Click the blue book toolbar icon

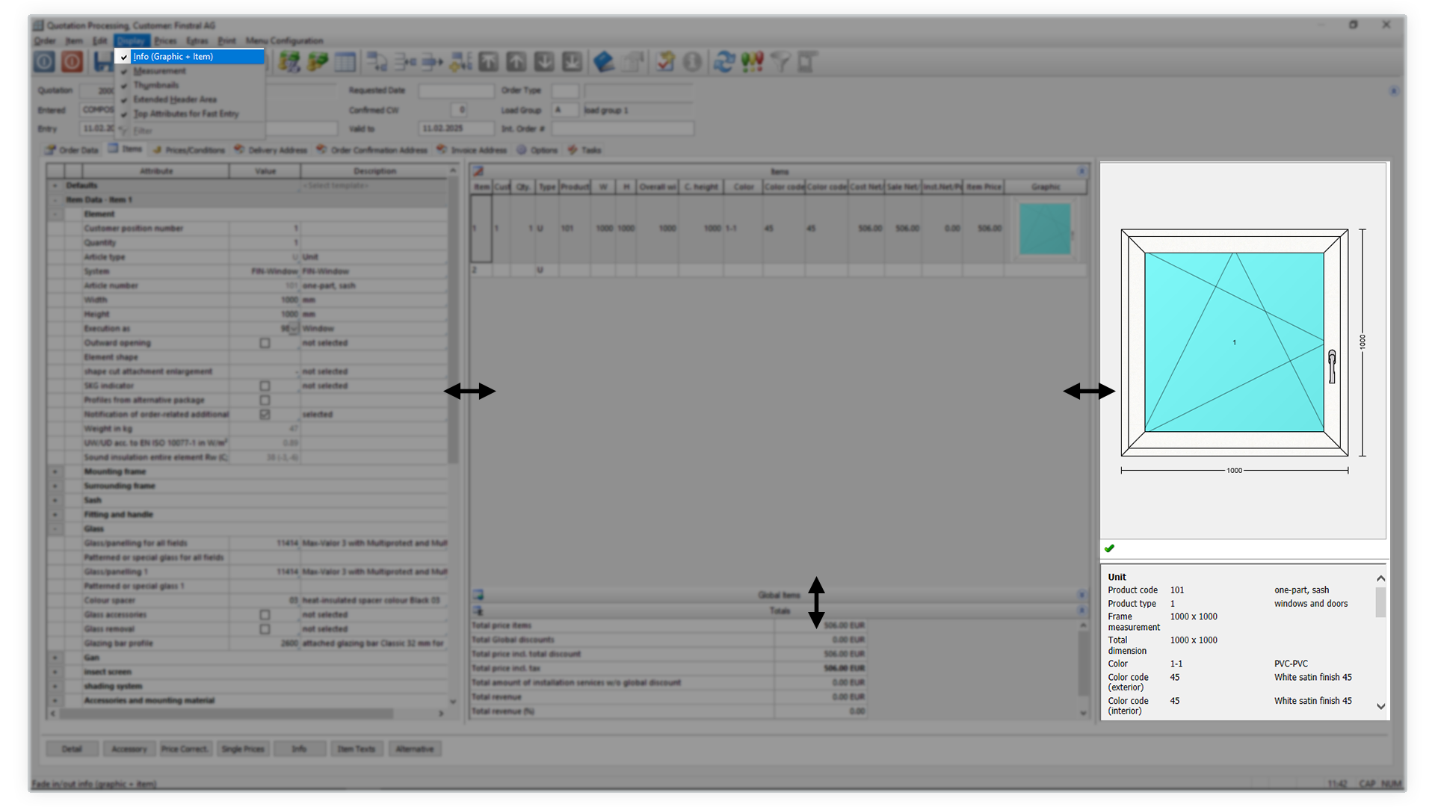click(x=604, y=62)
